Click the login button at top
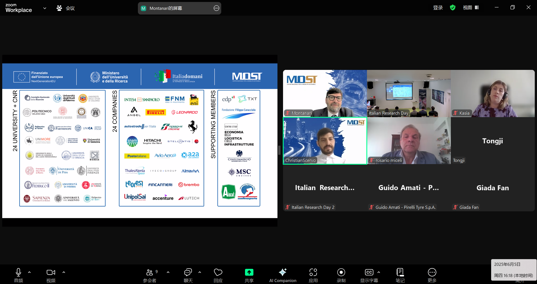 tap(438, 8)
